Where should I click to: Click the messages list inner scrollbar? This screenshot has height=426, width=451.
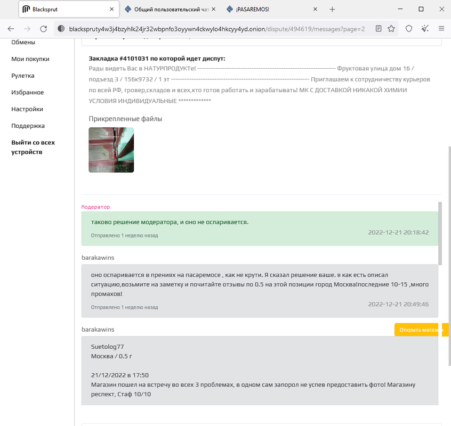440,233
